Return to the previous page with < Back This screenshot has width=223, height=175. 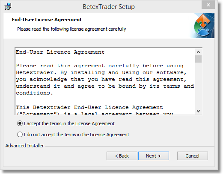pyautogui.click(x=122, y=156)
